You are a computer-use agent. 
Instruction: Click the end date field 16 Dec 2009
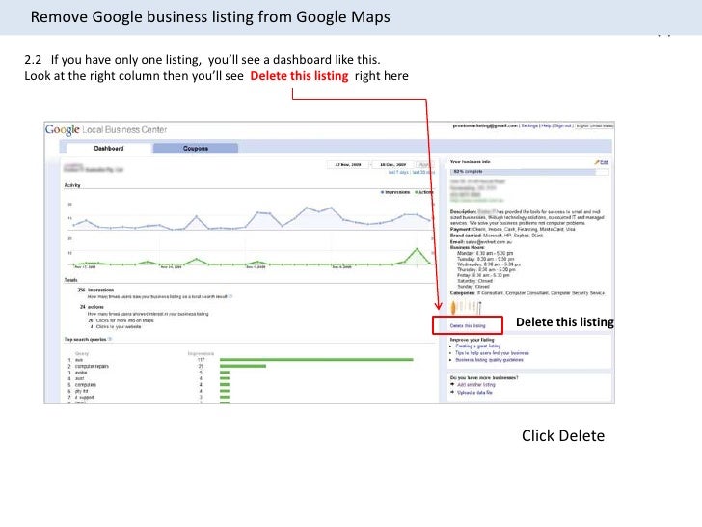pos(392,164)
